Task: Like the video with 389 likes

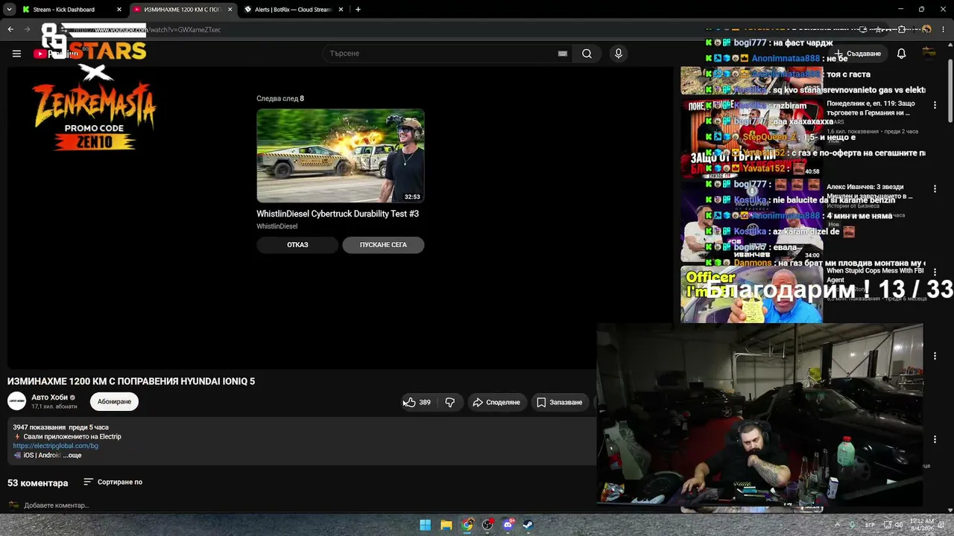Action: 417,402
